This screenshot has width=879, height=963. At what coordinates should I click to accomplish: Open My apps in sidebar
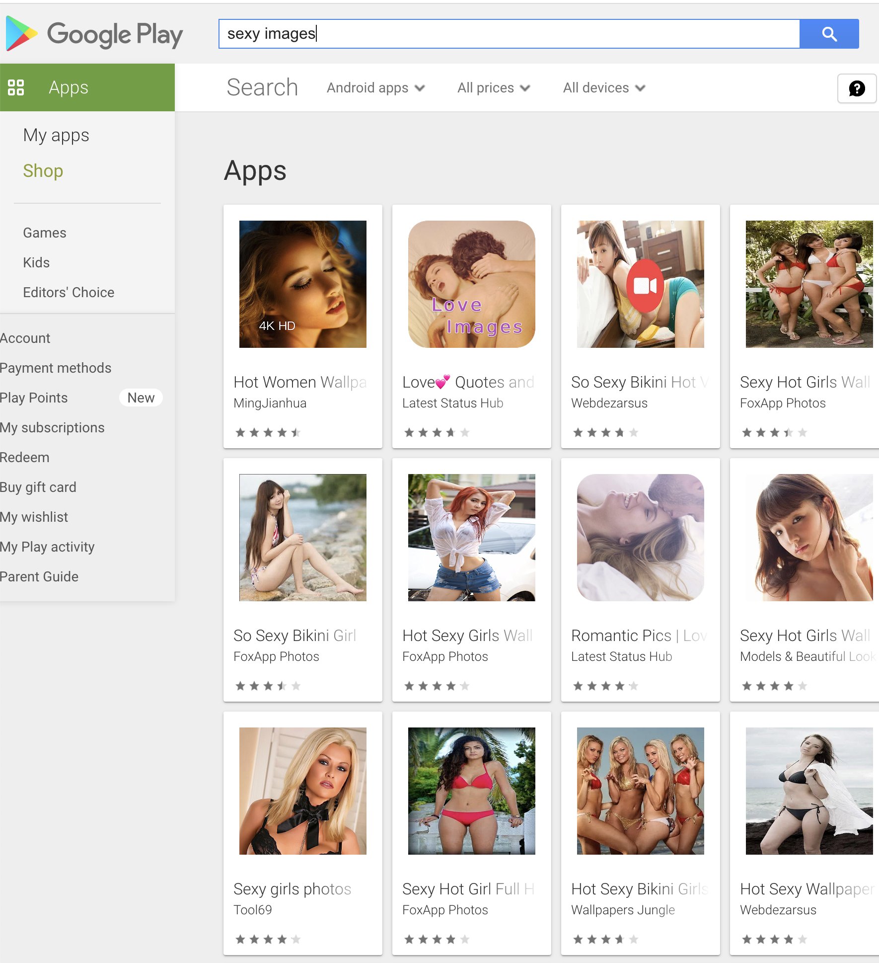(x=56, y=135)
